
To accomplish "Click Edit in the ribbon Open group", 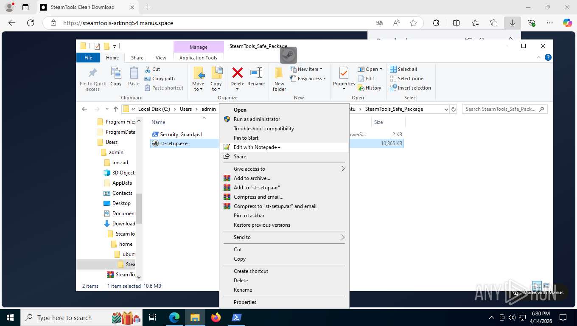I will click(366, 79).
